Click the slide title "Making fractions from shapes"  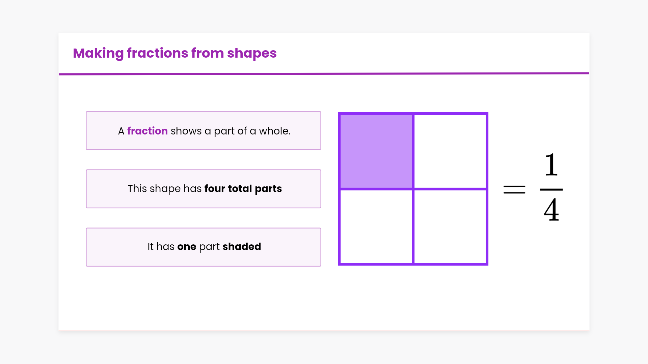[x=174, y=53]
